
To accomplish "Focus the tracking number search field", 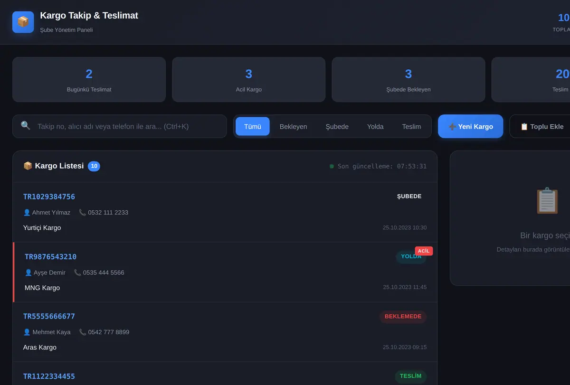I will pos(120,126).
